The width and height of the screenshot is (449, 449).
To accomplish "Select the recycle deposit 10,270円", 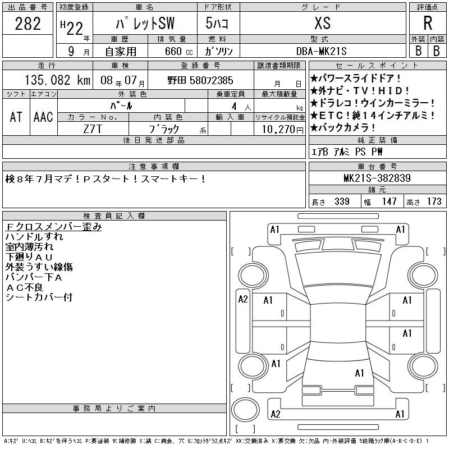I will [x=279, y=129].
